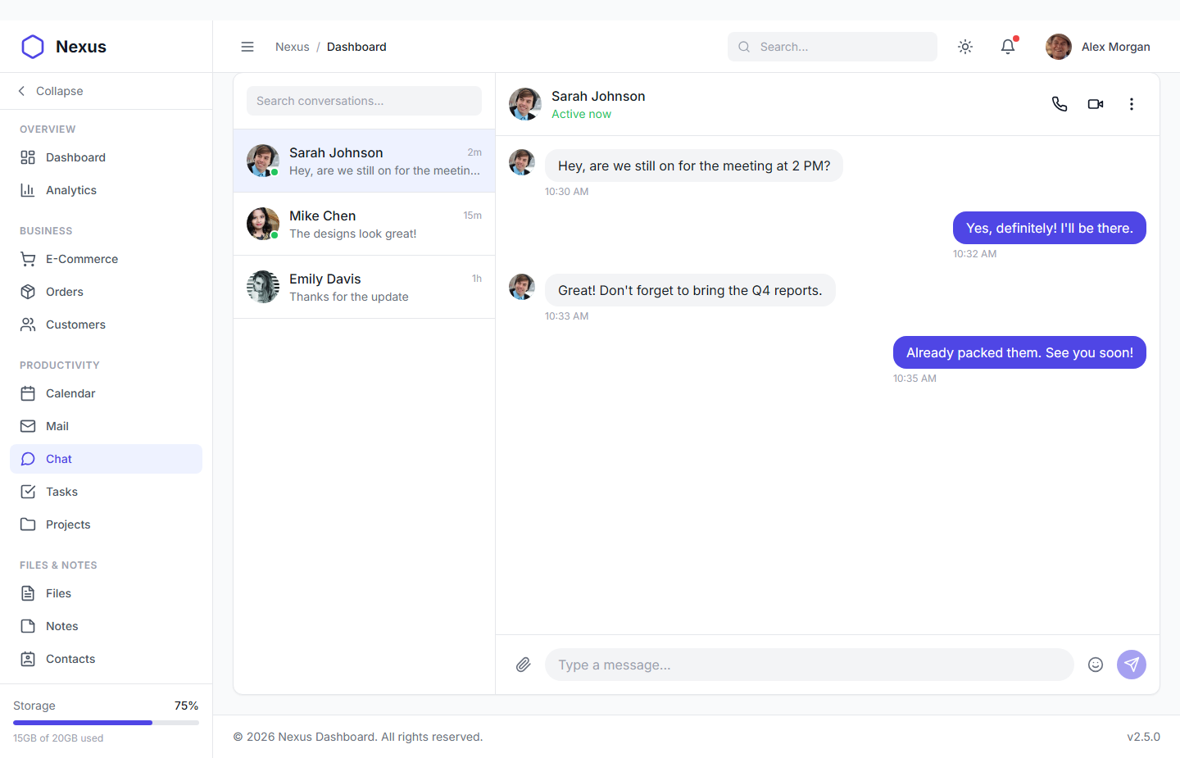Open Emily Davis conversation

click(x=364, y=287)
